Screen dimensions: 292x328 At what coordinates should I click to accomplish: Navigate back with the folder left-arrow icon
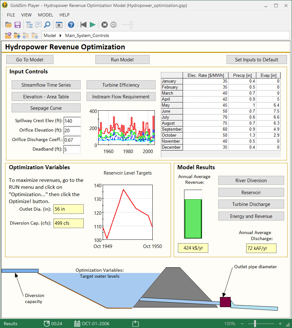(x=26, y=35)
